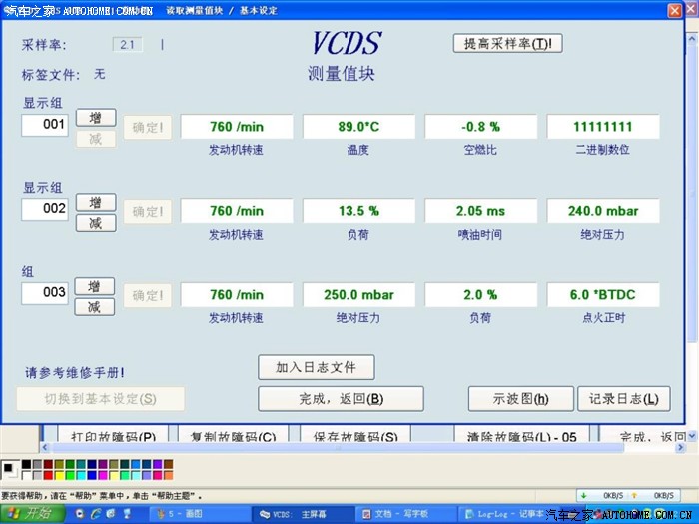699x524 pixels.
Task: Click the 增 button for group 003
Action: tap(94, 287)
